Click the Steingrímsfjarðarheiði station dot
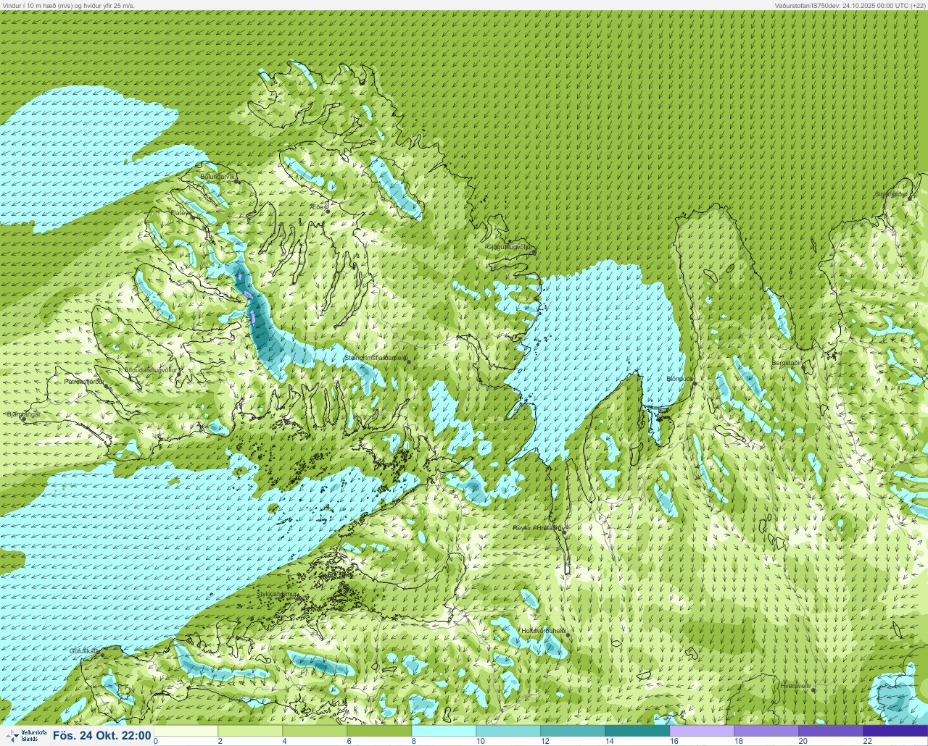The image size is (928, 746). point(408,361)
